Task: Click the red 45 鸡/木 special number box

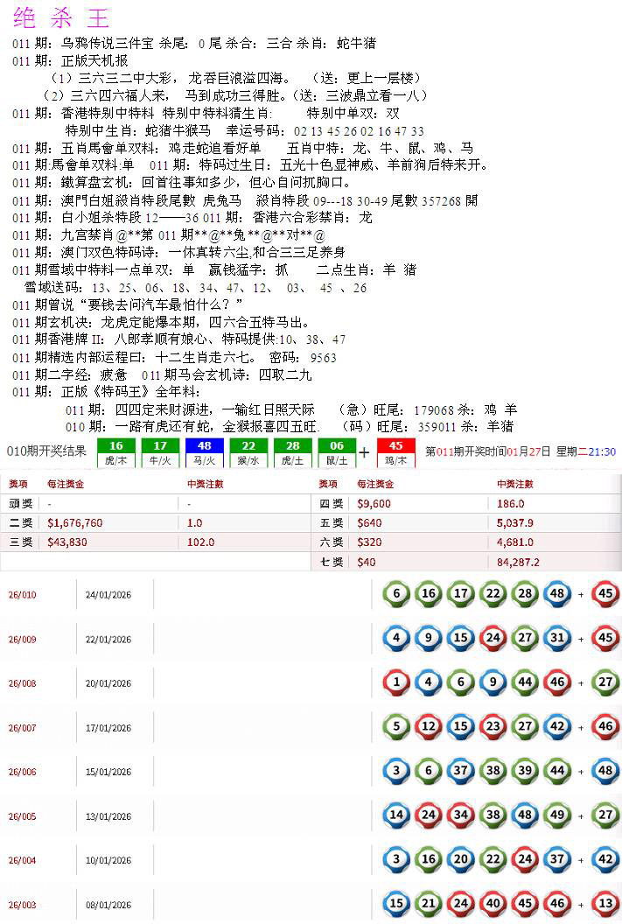Action: (x=396, y=452)
